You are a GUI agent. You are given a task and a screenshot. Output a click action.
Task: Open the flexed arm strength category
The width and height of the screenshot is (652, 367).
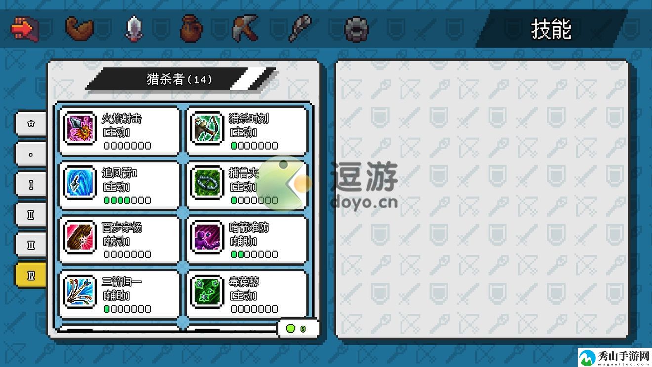point(79,29)
